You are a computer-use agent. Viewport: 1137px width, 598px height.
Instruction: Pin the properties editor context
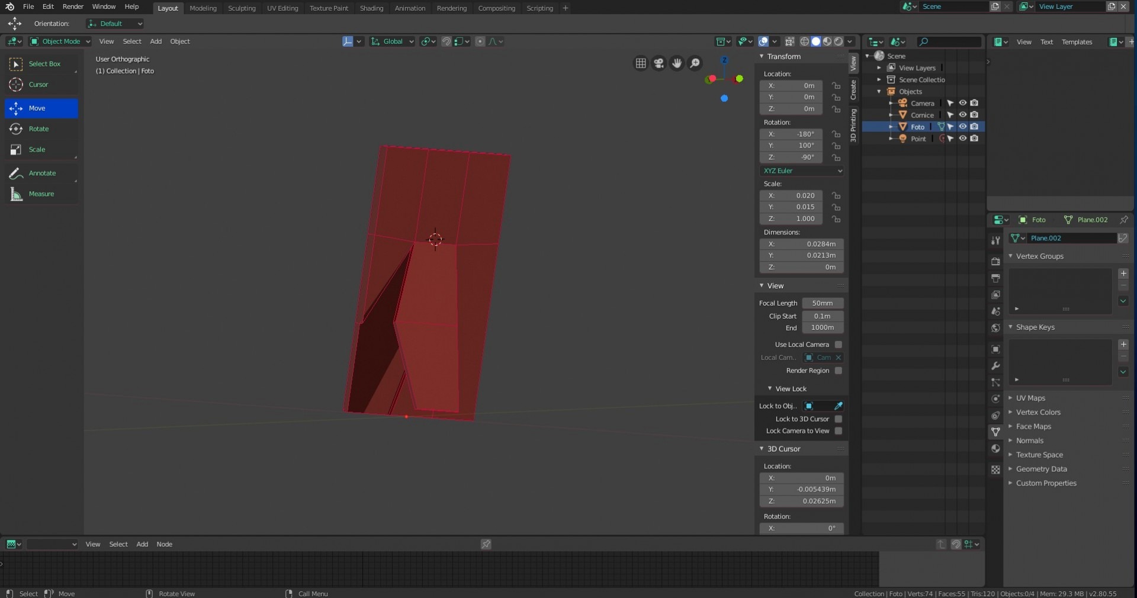tap(1123, 220)
